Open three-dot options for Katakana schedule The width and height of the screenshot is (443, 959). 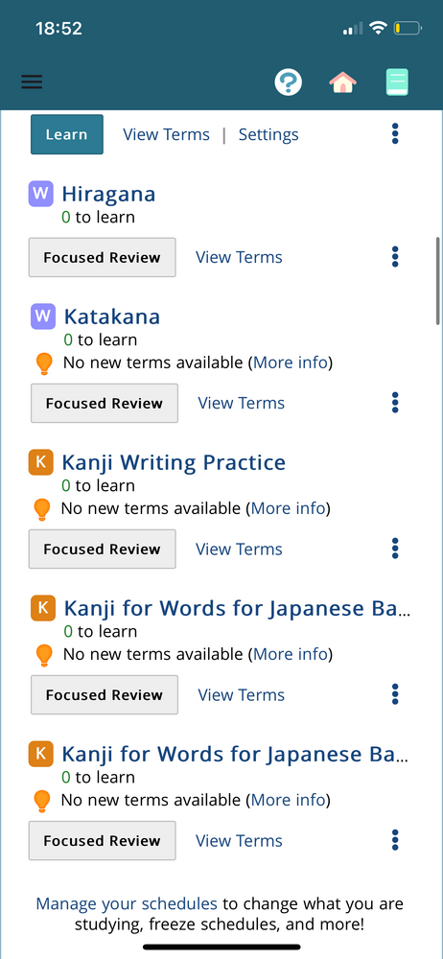click(395, 403)
